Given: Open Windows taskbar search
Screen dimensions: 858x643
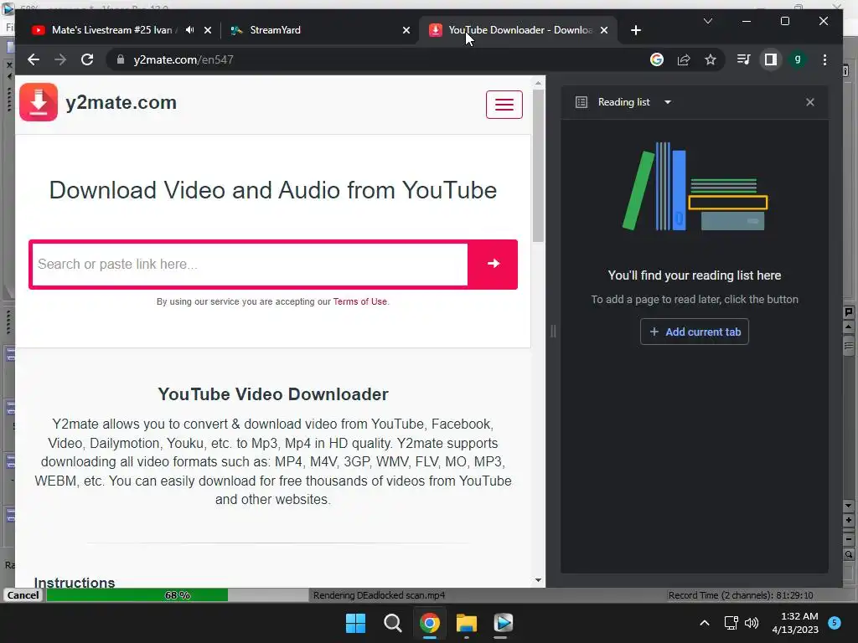Looking at the screenshot, I should (392, 623).
